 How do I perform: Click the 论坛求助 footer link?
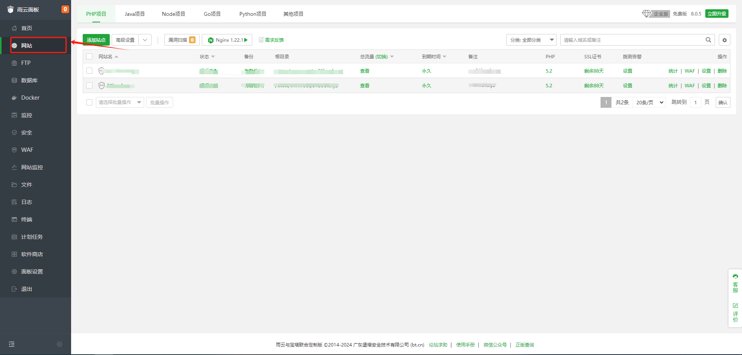438,345
